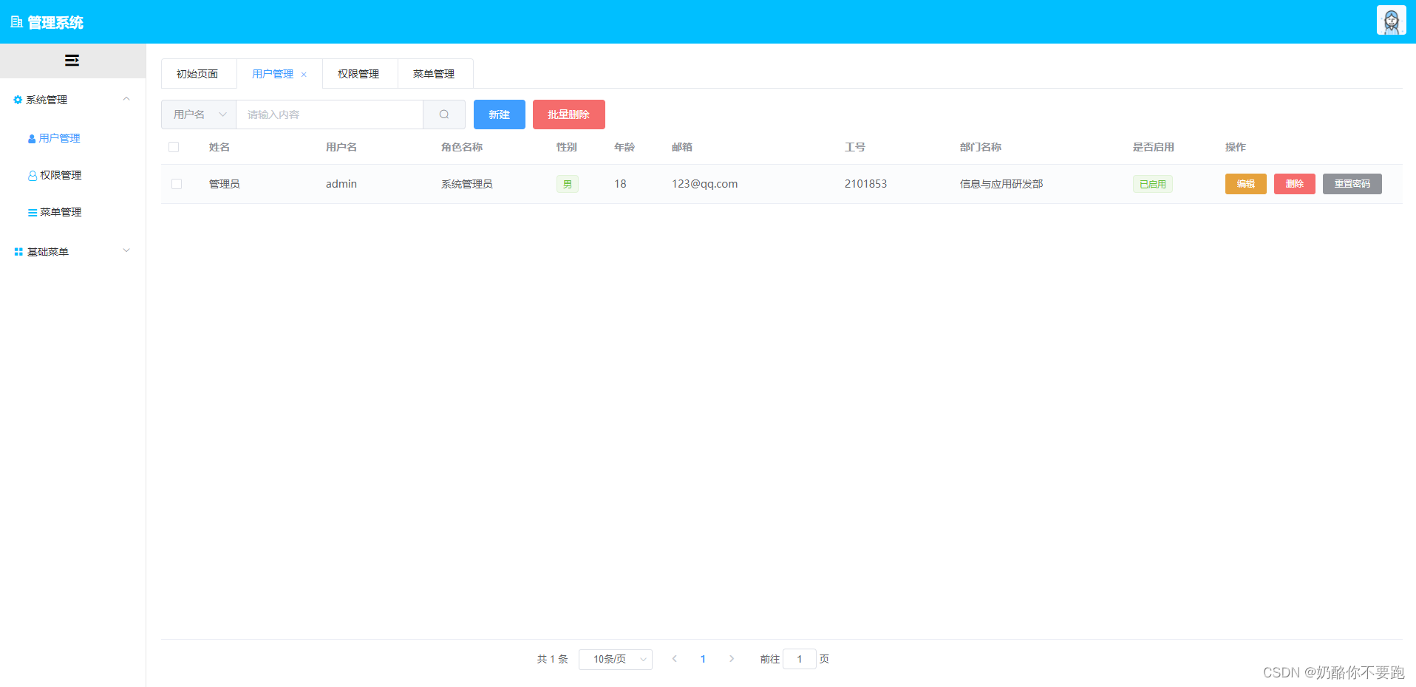Viewport: 1416px width, 687px height.
Task: Open the user avatar in the top-right corner
Action: 1391,20
